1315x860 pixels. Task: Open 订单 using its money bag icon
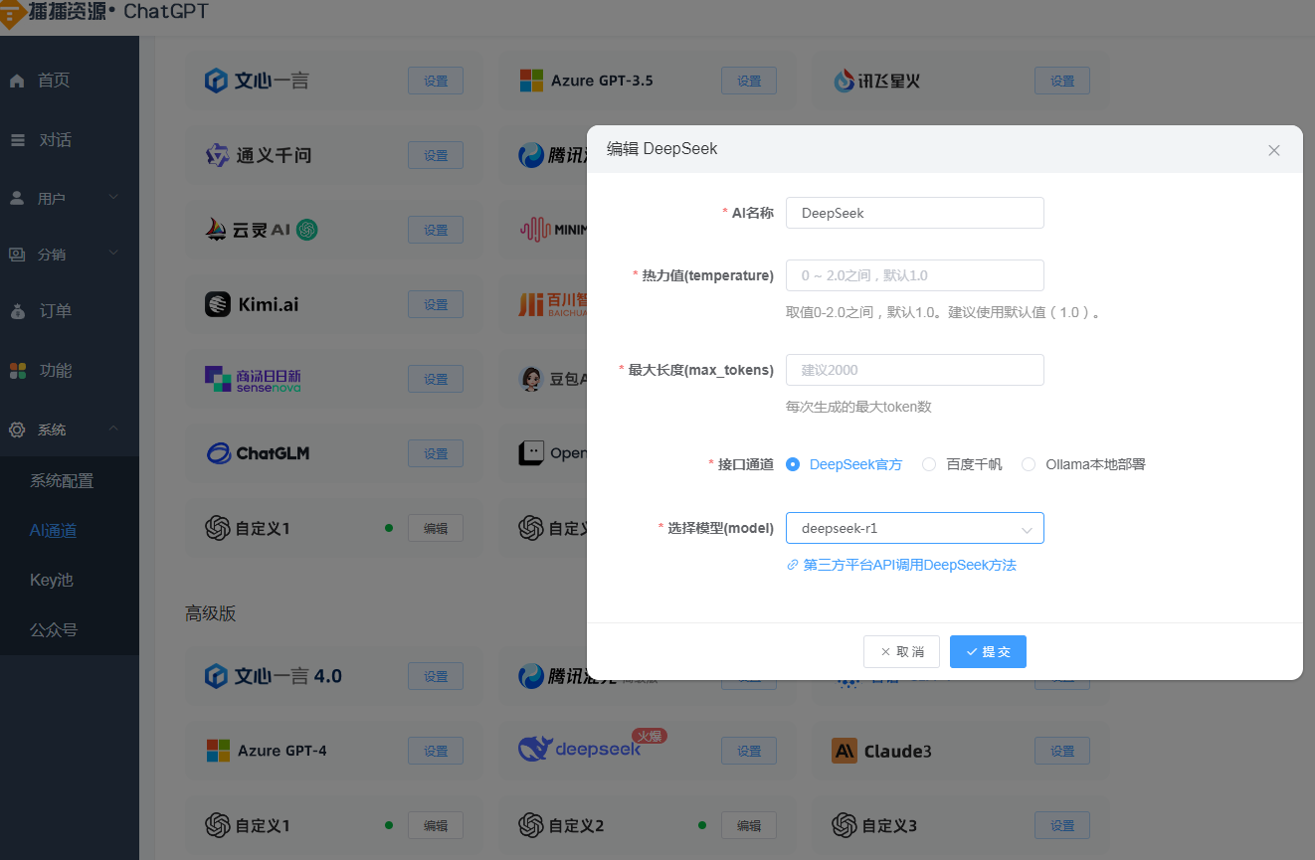coord(18,311)
